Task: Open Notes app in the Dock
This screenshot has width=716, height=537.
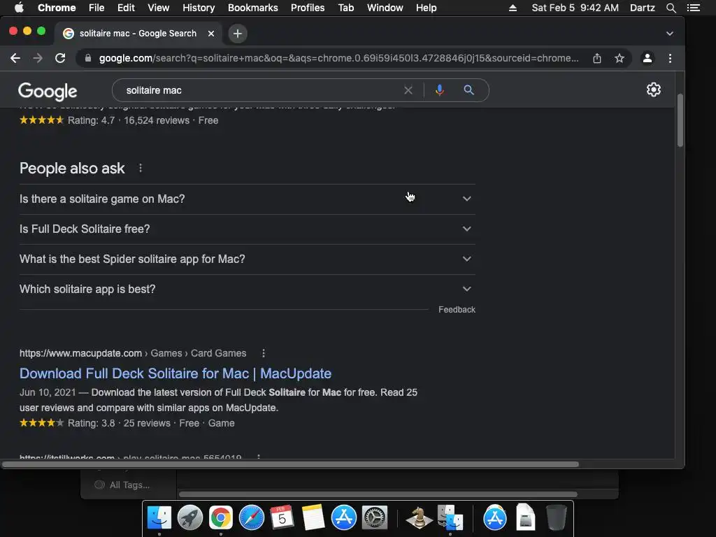Action: coord(313,518)
